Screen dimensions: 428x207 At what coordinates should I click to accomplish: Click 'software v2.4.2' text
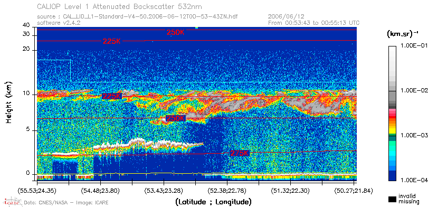pos(59,23)
